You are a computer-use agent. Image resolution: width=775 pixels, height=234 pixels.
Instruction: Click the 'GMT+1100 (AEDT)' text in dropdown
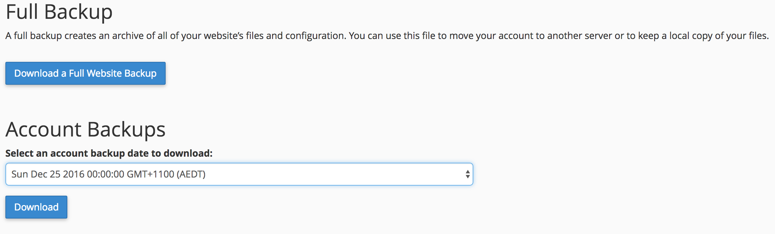[166, 174]
